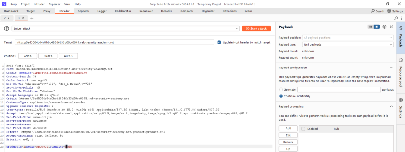405x152 pixels.
Task: Switch to the Comparer tab
Action: [187, 11]
